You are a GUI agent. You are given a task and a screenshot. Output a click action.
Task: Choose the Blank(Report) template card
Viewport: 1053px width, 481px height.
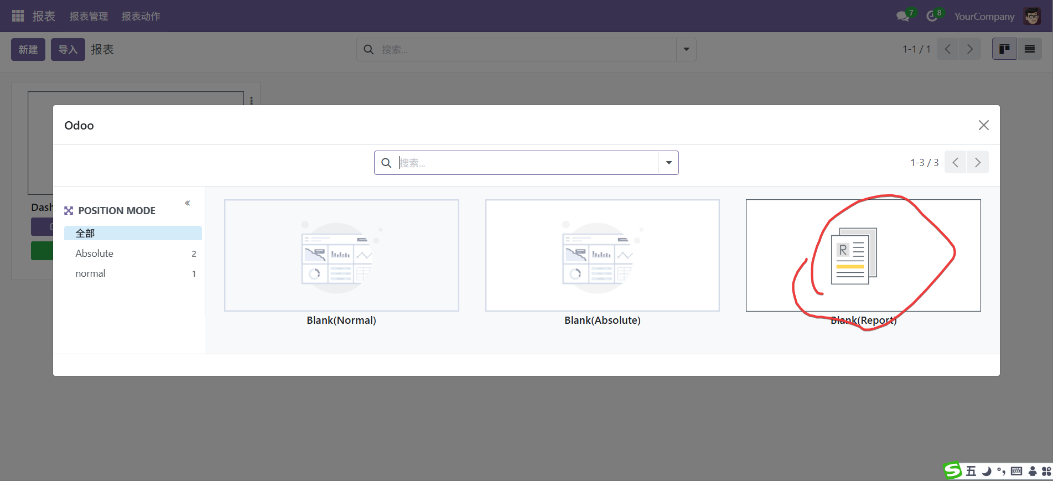[863, 256]
